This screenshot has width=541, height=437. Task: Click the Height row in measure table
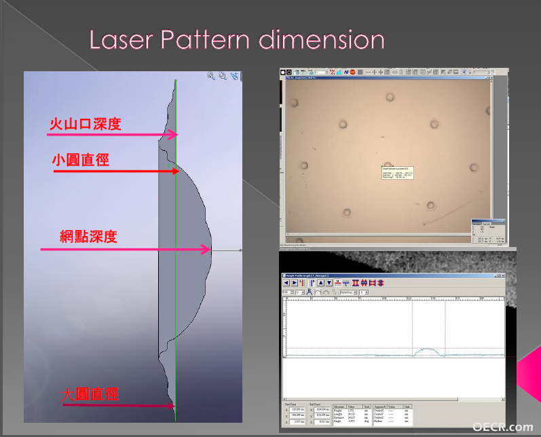pos(352,411)
